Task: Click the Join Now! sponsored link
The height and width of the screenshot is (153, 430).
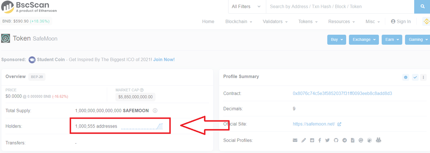Action: [x=164, y=59]
